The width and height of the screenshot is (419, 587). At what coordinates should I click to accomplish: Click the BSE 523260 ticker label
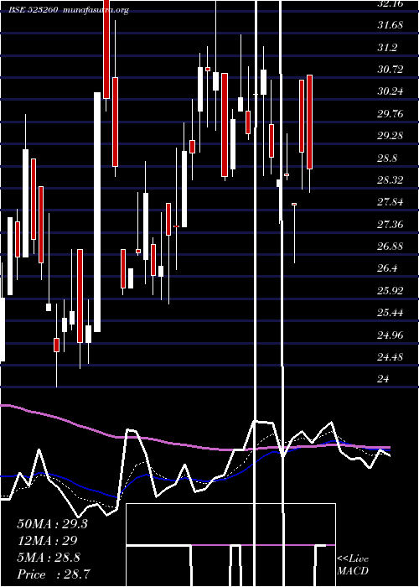[x=33, y=10]
